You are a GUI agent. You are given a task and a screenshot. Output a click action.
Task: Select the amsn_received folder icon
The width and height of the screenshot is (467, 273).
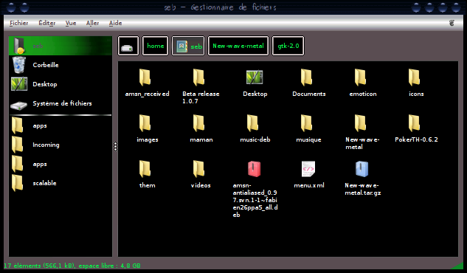(x=145, y=77)
